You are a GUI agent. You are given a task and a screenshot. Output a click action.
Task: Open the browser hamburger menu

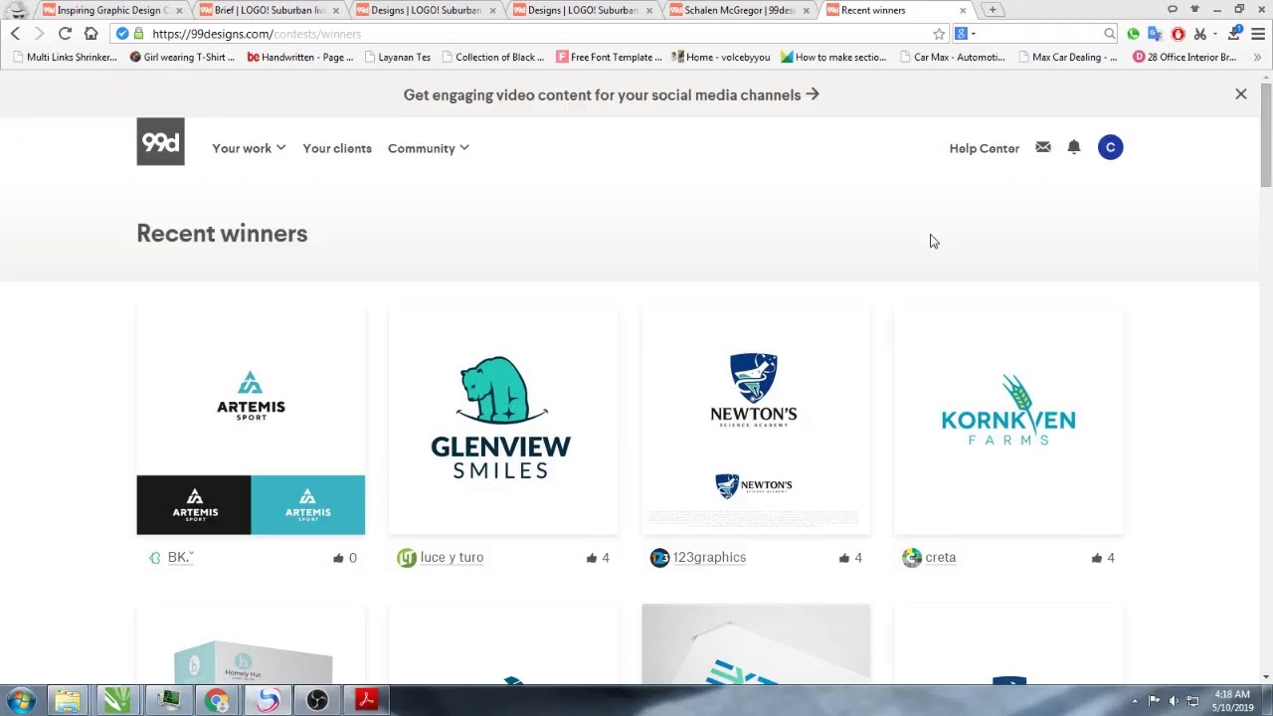(x=1258, y=34)
